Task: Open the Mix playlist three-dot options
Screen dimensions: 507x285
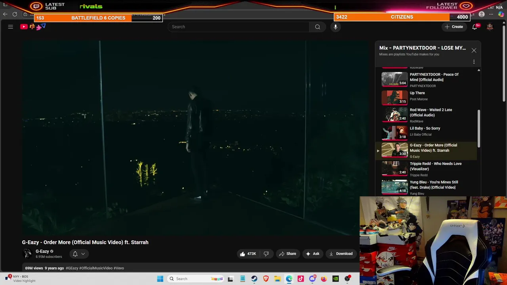Action: pyautogui.click(x=474, y=62)
